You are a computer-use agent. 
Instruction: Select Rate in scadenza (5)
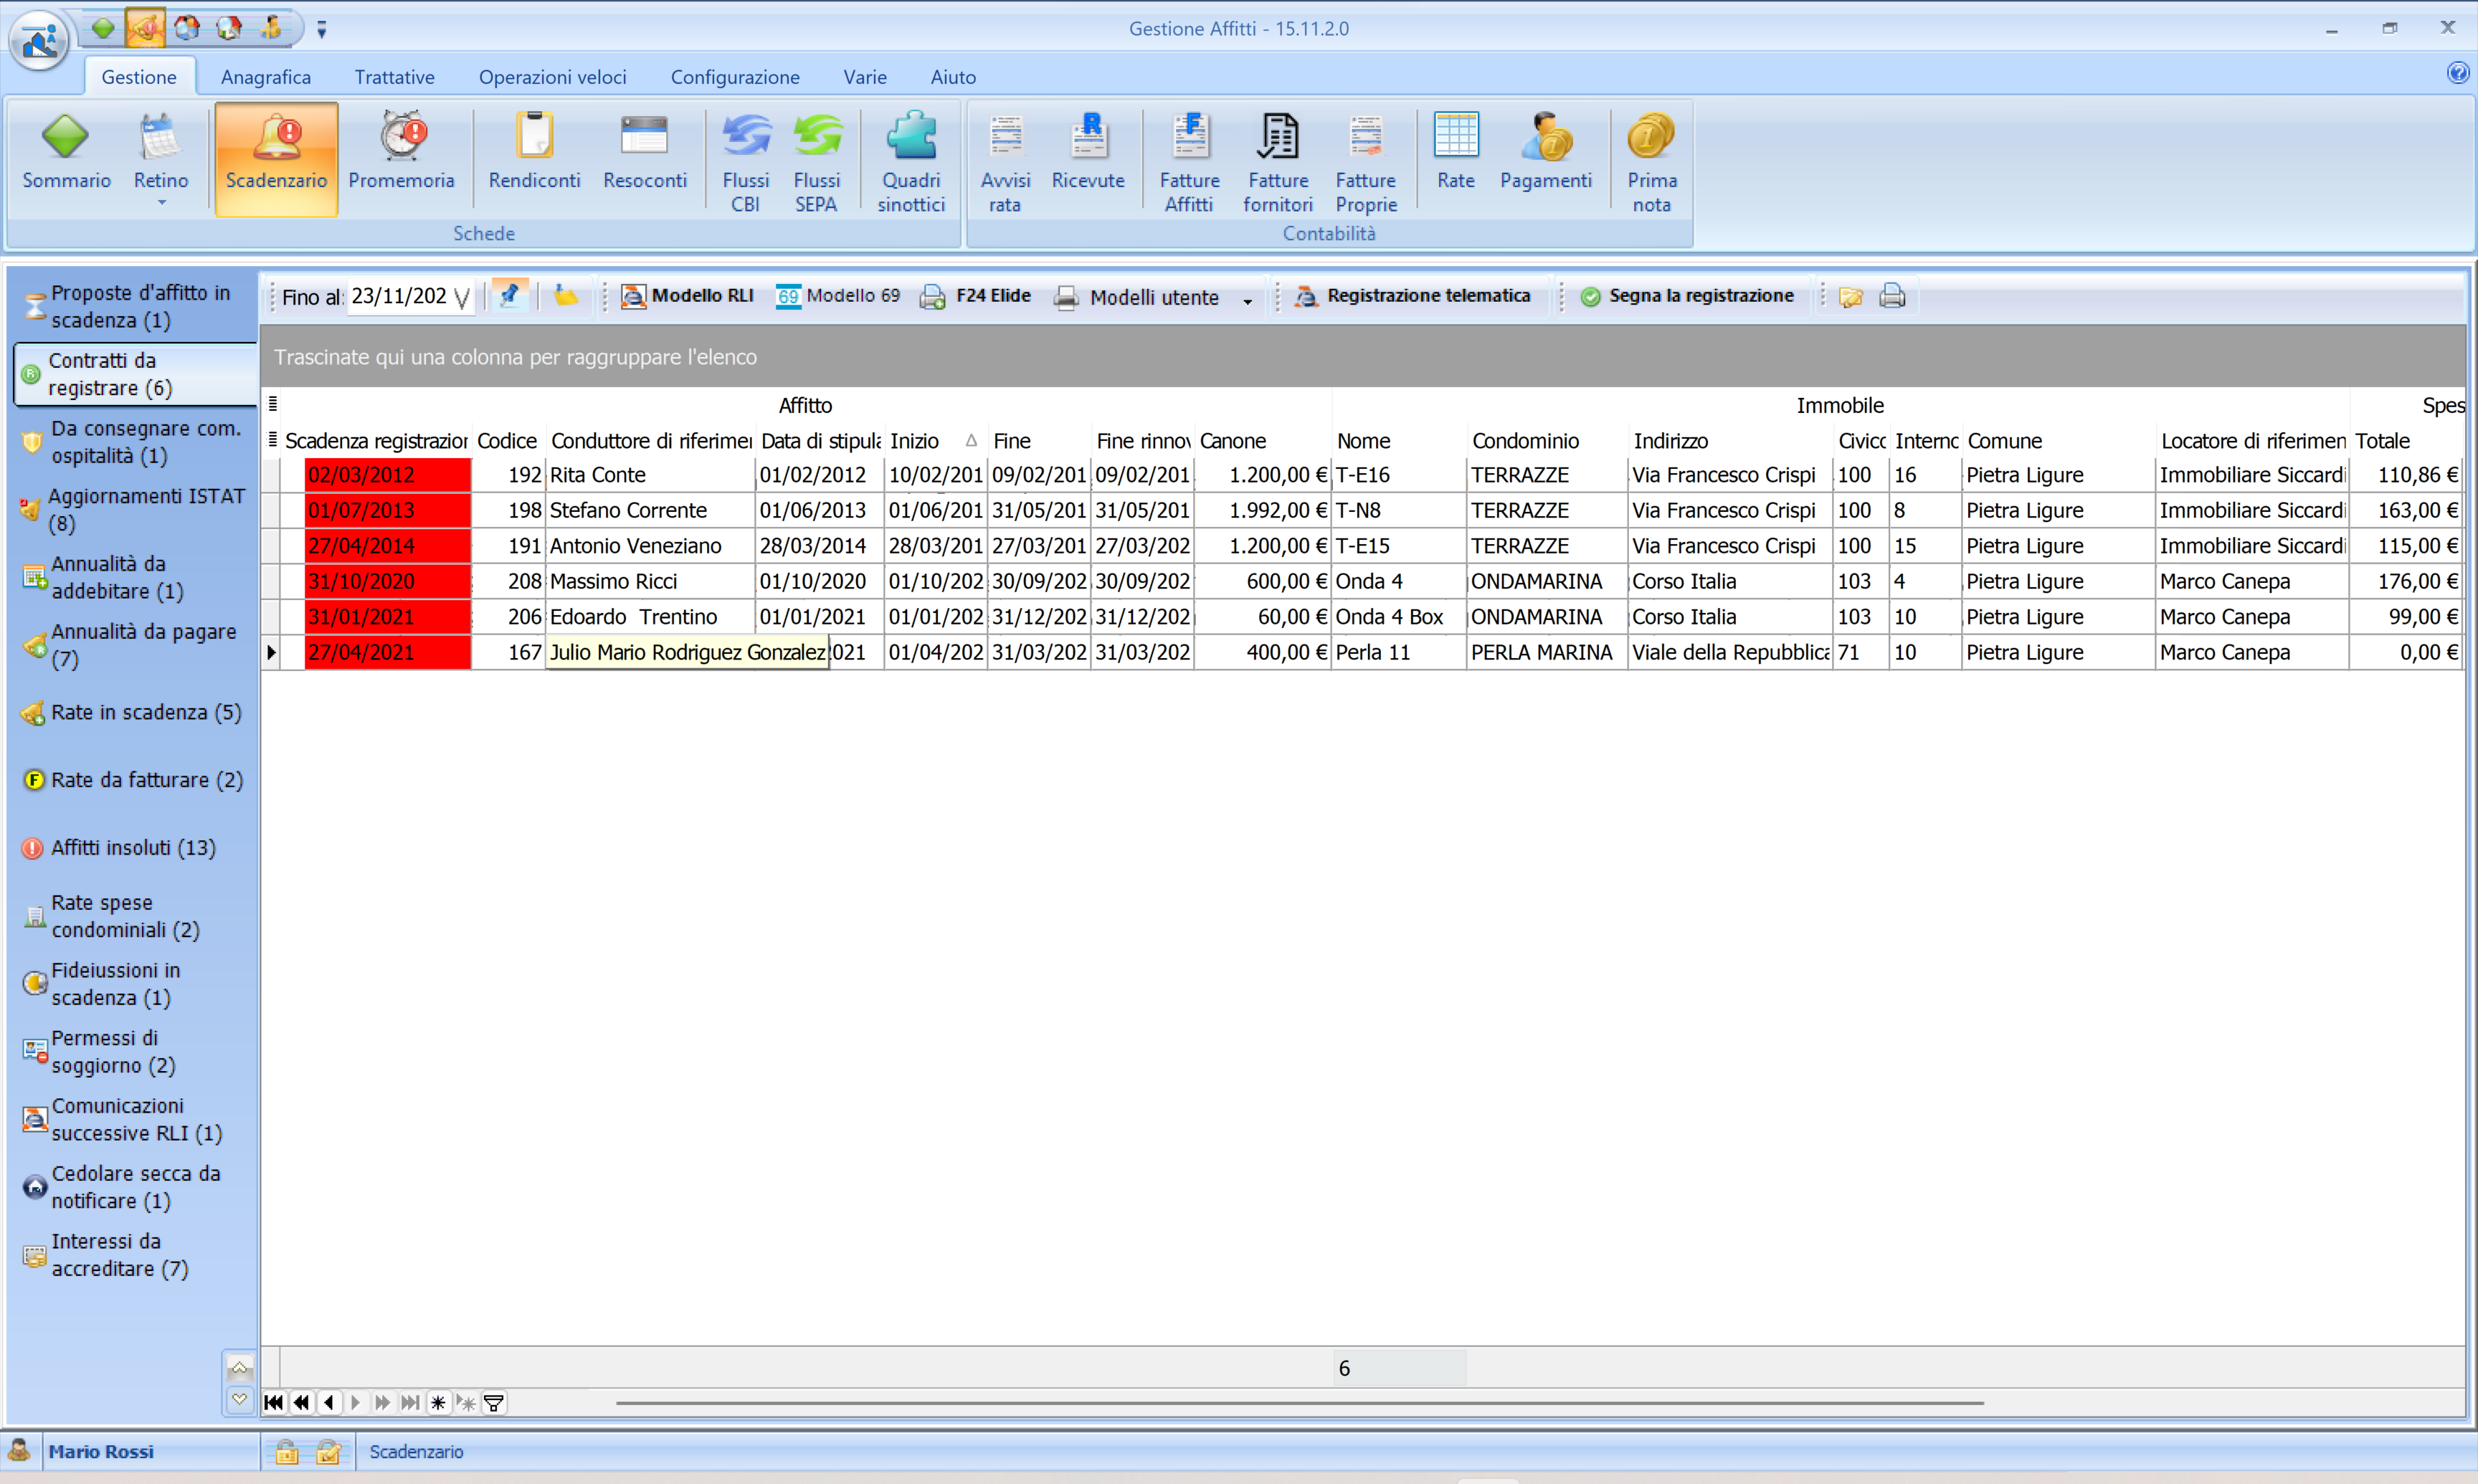click(136, 712)
